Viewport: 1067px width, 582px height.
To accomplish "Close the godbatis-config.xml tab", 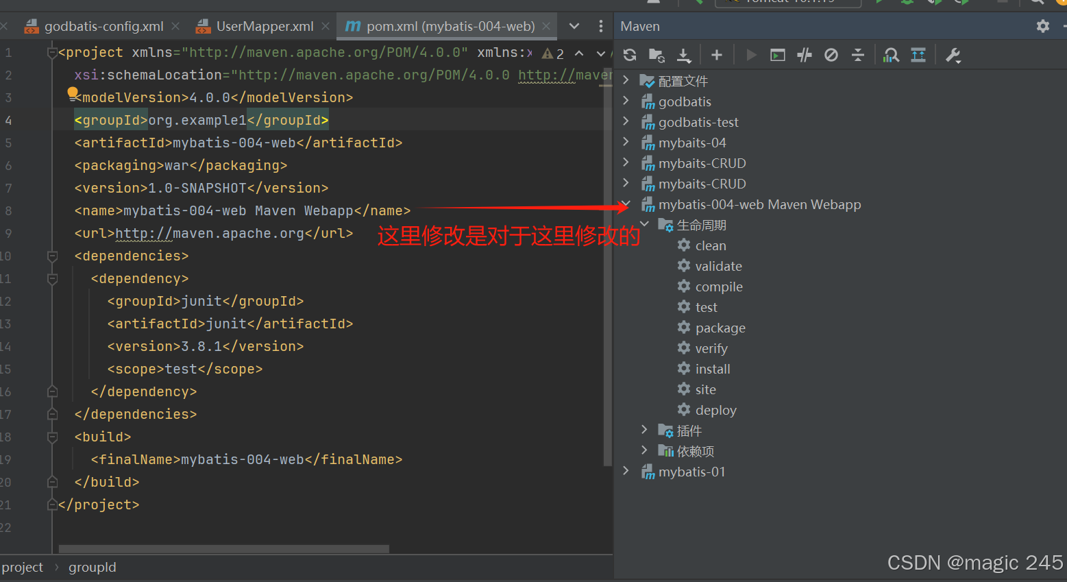I will 175,26.
